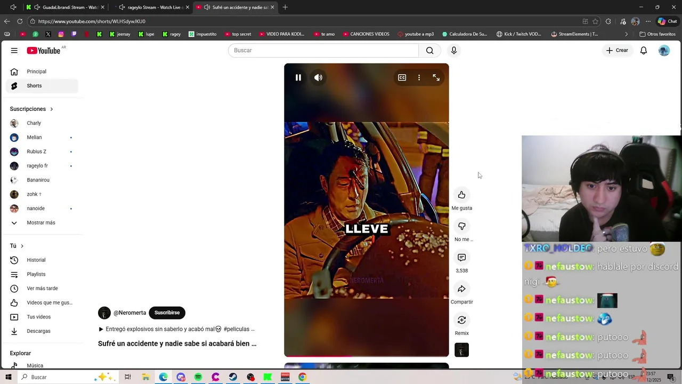Open the Copilot Chat button

pyautogui.click(x=667, y=21)
